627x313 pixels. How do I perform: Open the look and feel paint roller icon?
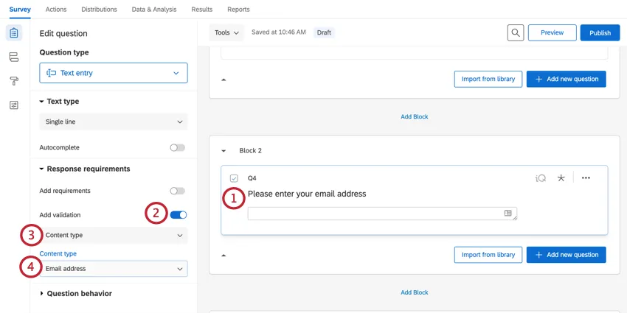(13, 81)
